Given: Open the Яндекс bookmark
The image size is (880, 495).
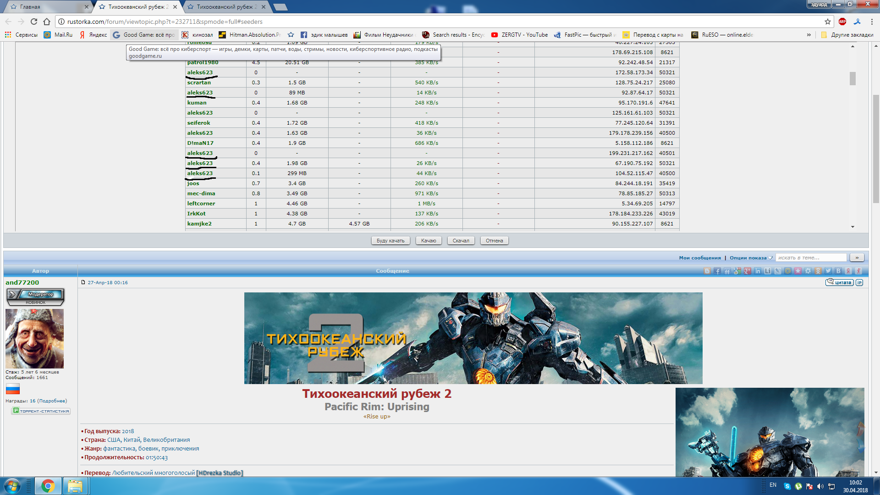Looking at the screenshot, I should 93,35.
